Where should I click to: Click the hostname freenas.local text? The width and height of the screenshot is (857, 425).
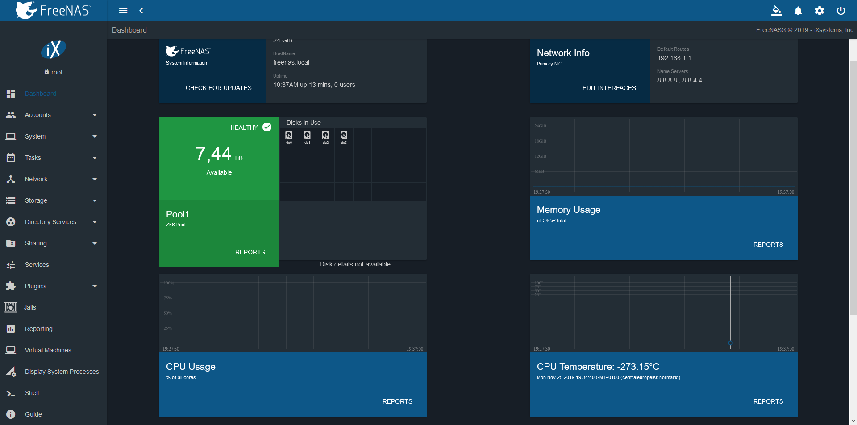point(291,62)
